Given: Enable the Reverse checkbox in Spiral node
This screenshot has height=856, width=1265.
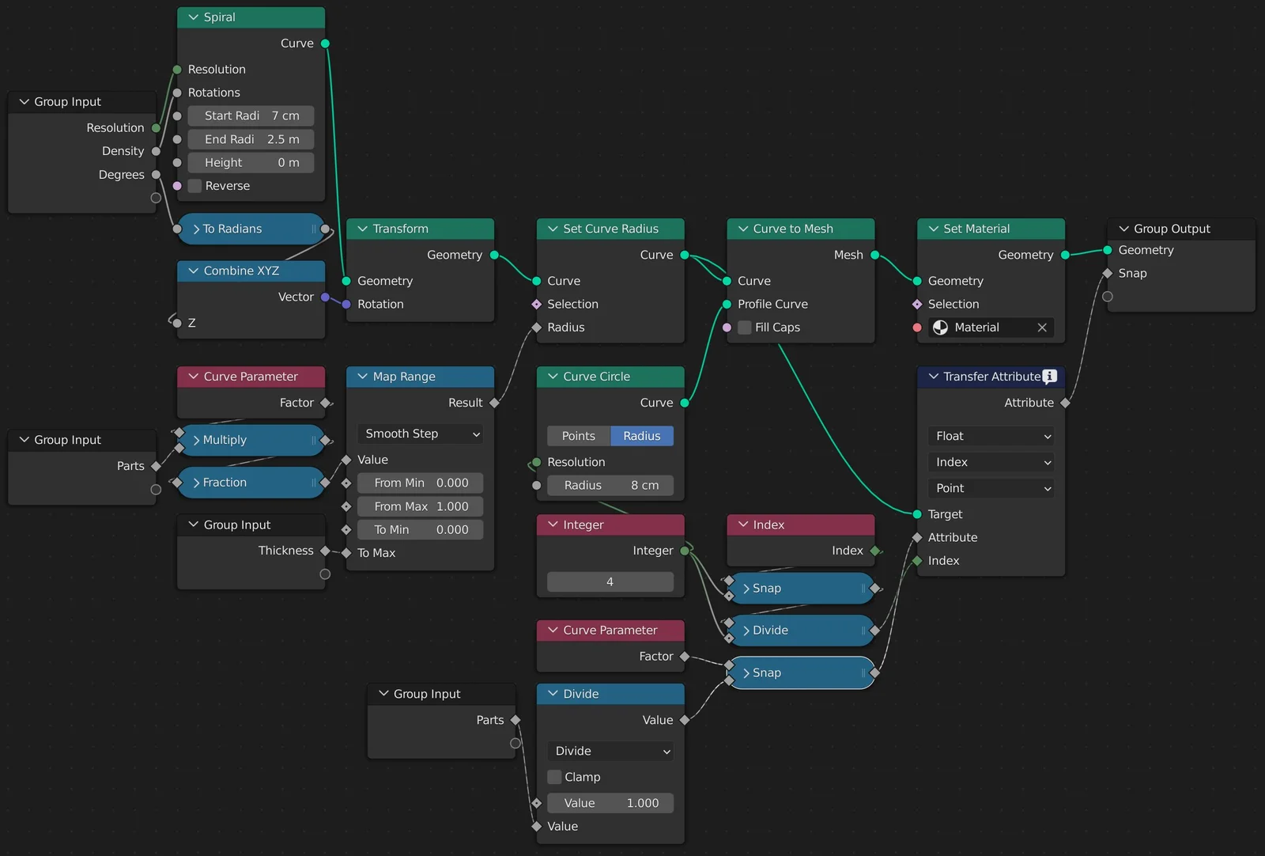Looking at the screenshot, I should coord(195,186).
